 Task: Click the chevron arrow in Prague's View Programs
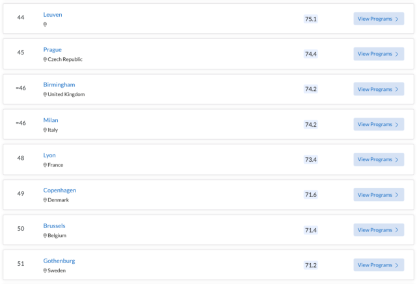click(x=397, y=54)
